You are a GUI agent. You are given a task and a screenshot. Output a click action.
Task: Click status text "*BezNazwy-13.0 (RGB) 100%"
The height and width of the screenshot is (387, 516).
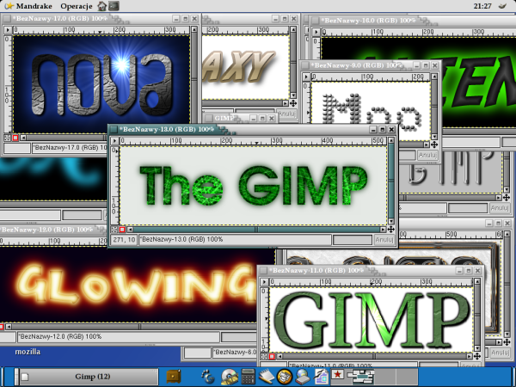[x=181, y=239]
